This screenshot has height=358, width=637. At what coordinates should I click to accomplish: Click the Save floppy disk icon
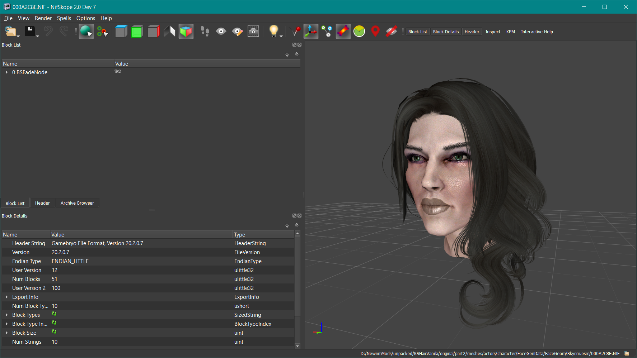(30, 32)
